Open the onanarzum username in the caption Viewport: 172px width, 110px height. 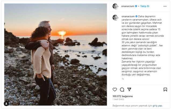point(128,16)
